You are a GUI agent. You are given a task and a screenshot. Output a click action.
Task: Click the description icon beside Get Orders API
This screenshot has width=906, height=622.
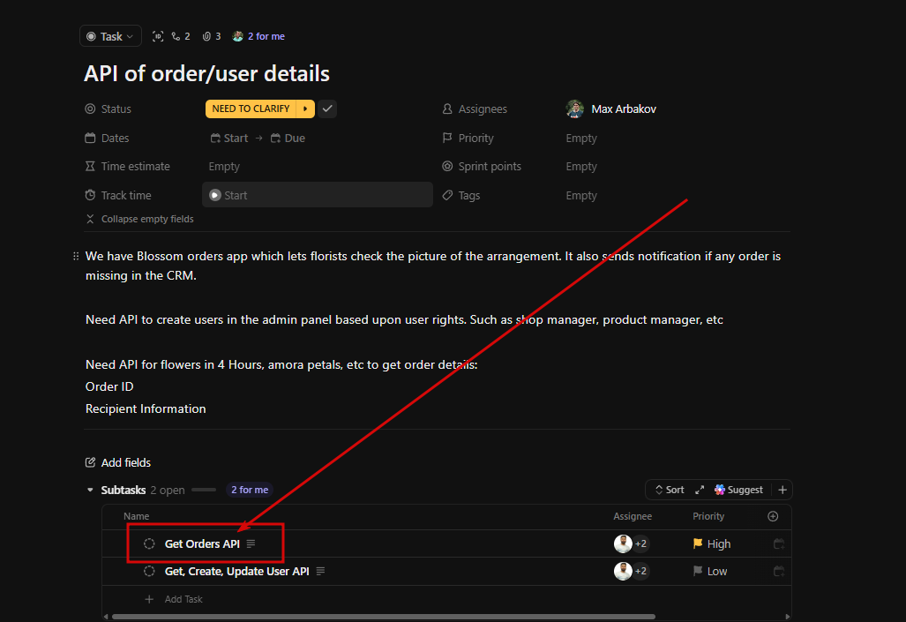(251, 544)
